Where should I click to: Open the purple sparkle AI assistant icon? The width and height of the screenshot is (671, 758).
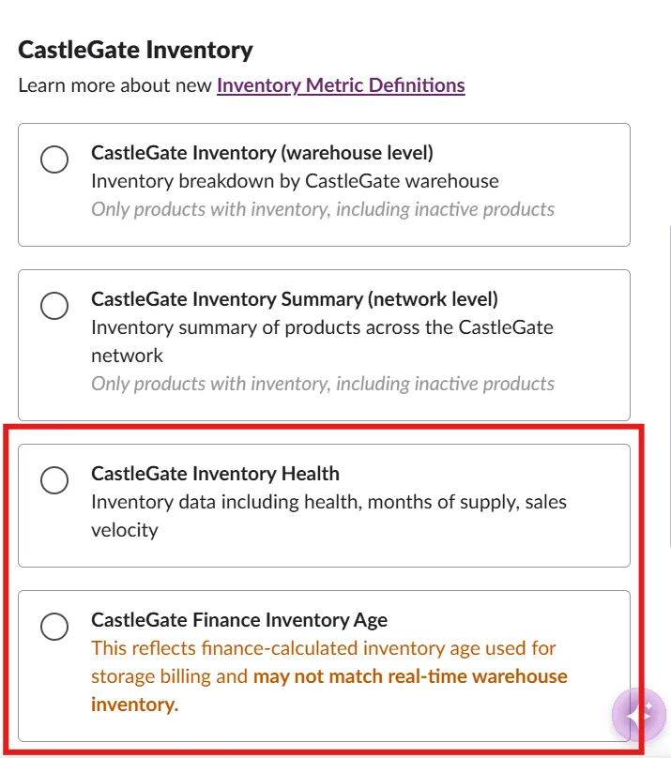coord(638,715)
